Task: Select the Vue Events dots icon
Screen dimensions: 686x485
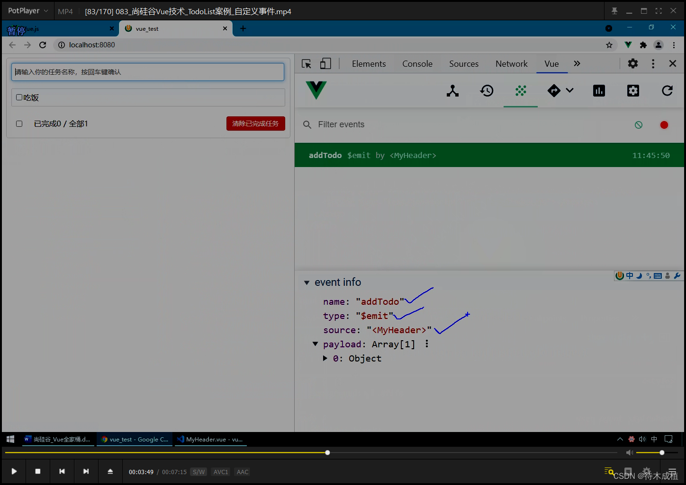Action: (x=521, y=91)
